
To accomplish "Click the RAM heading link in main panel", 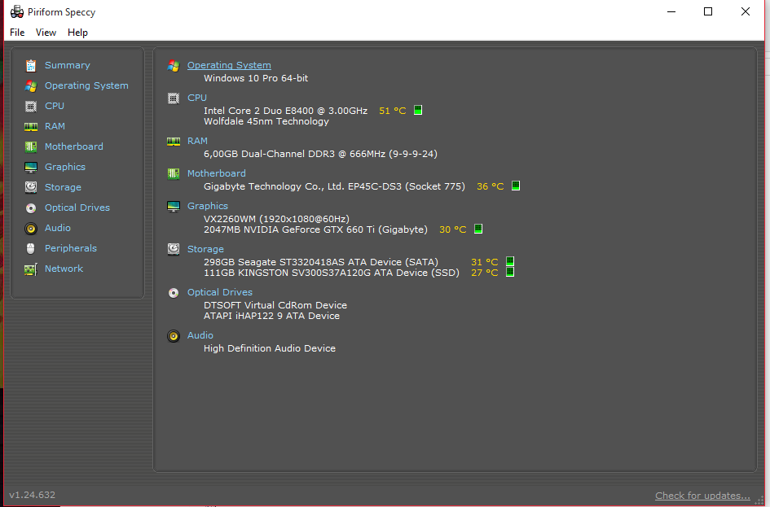I will pos(197,141).
